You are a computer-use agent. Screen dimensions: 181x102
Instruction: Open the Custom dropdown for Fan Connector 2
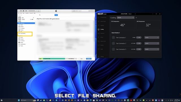click(x=152, y=43)
